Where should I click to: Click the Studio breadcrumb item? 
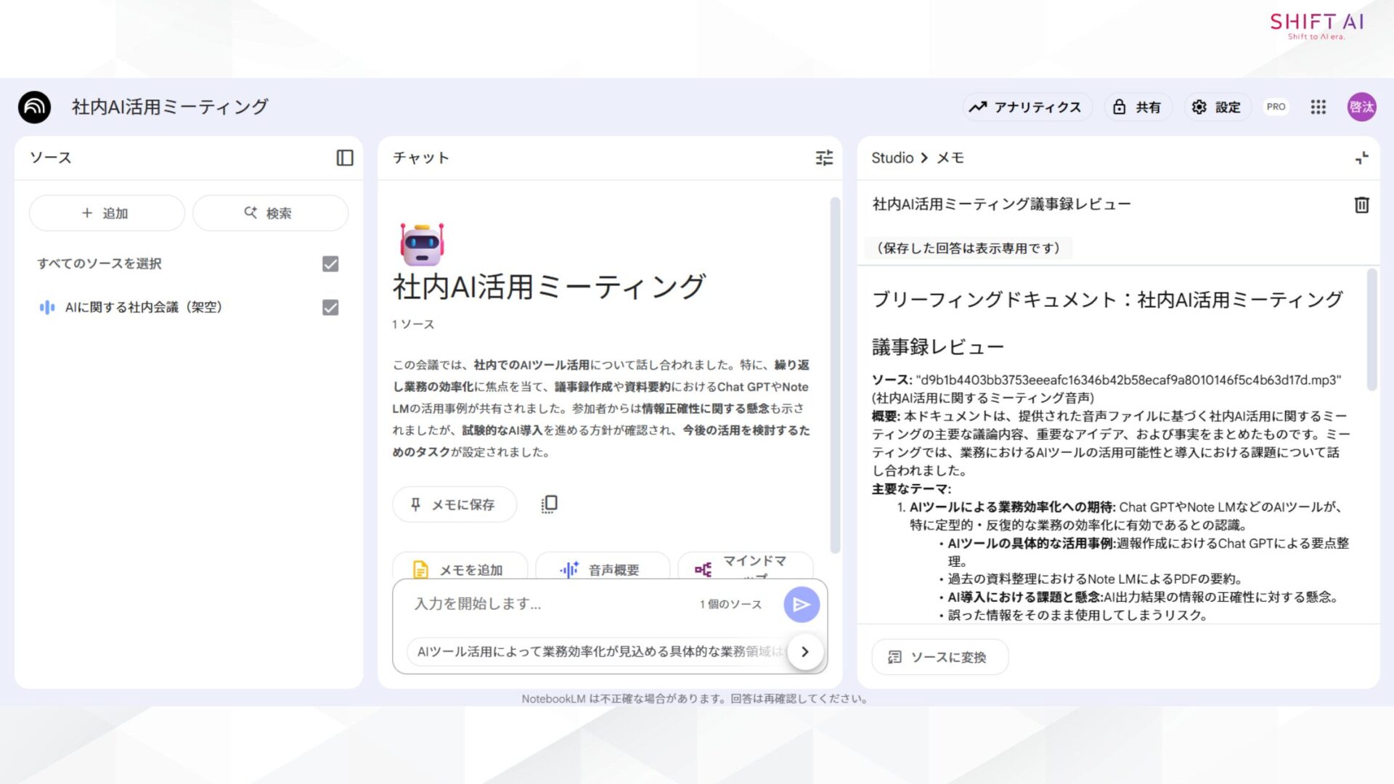coord(892,158)
